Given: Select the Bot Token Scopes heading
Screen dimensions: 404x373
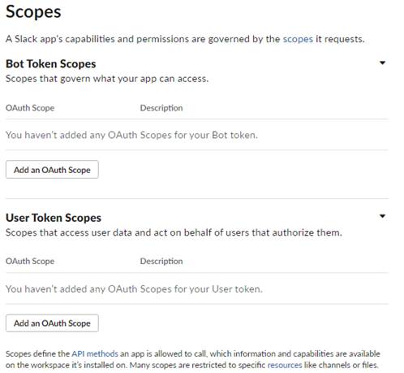Looking at the screenshot, I should pos(51,64).
